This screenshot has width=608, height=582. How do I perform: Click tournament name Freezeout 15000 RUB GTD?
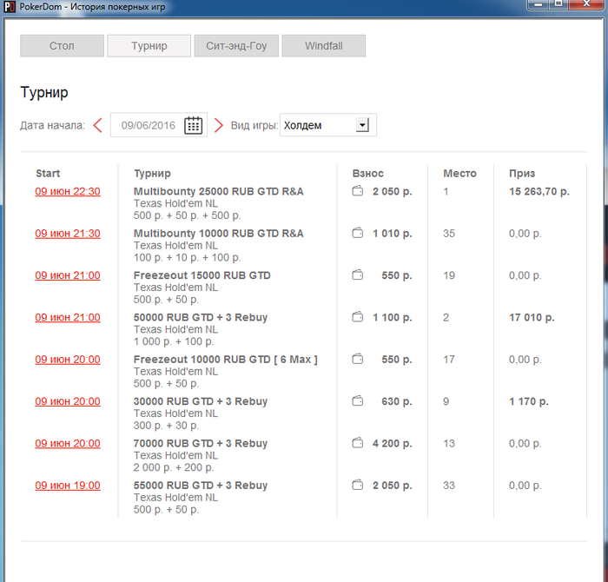pyautogui.click(x=202, y=275)
